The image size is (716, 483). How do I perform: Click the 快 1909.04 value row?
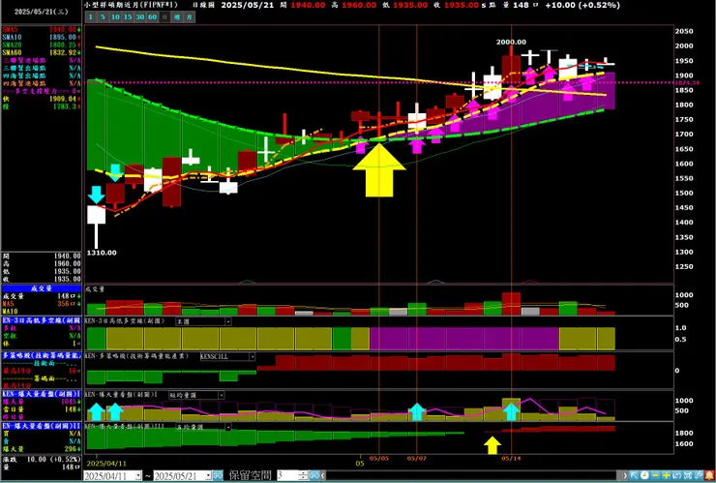coord(41,99)
